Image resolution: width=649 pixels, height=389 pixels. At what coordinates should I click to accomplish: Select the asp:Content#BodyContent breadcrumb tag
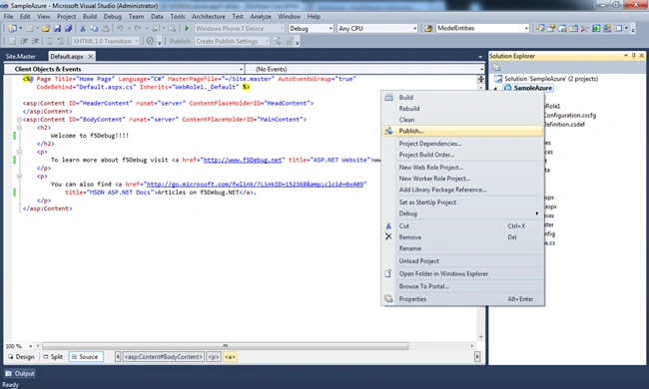(x=163, y=357)
